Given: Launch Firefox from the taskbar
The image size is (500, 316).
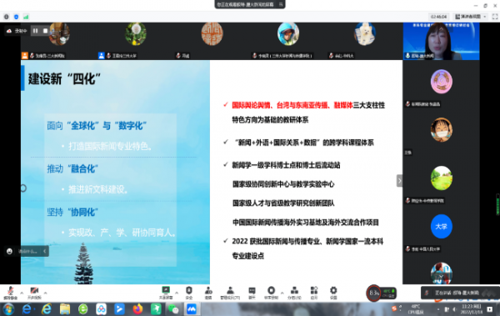Looking at the screenshot, I should point(137,309).
